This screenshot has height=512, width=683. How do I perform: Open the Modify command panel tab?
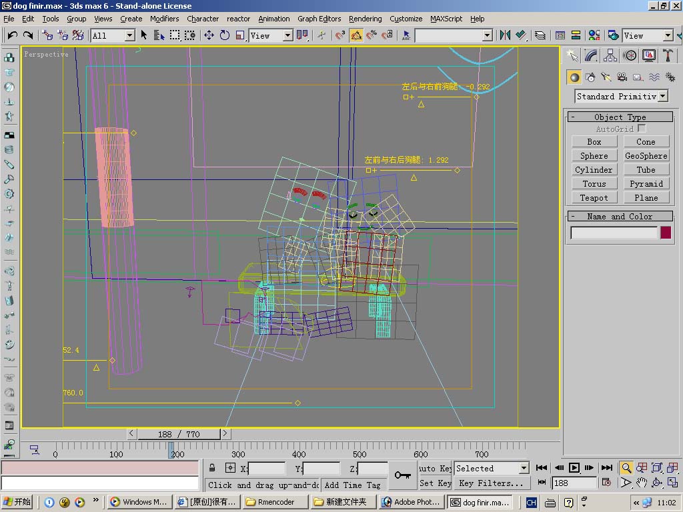591,55
